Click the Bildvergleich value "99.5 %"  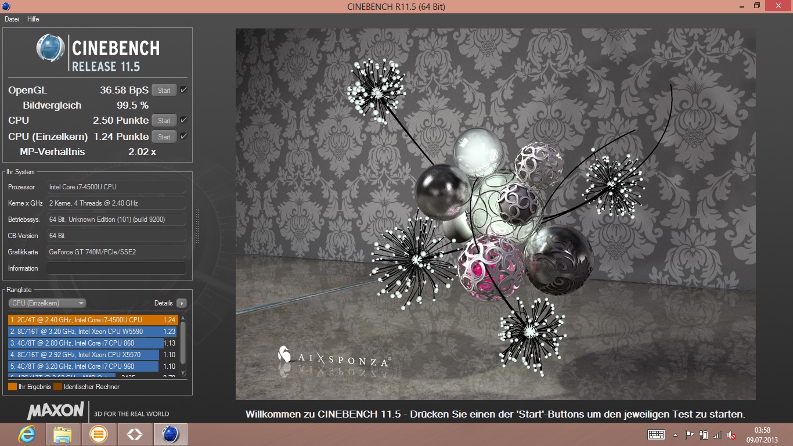(132, 105)
